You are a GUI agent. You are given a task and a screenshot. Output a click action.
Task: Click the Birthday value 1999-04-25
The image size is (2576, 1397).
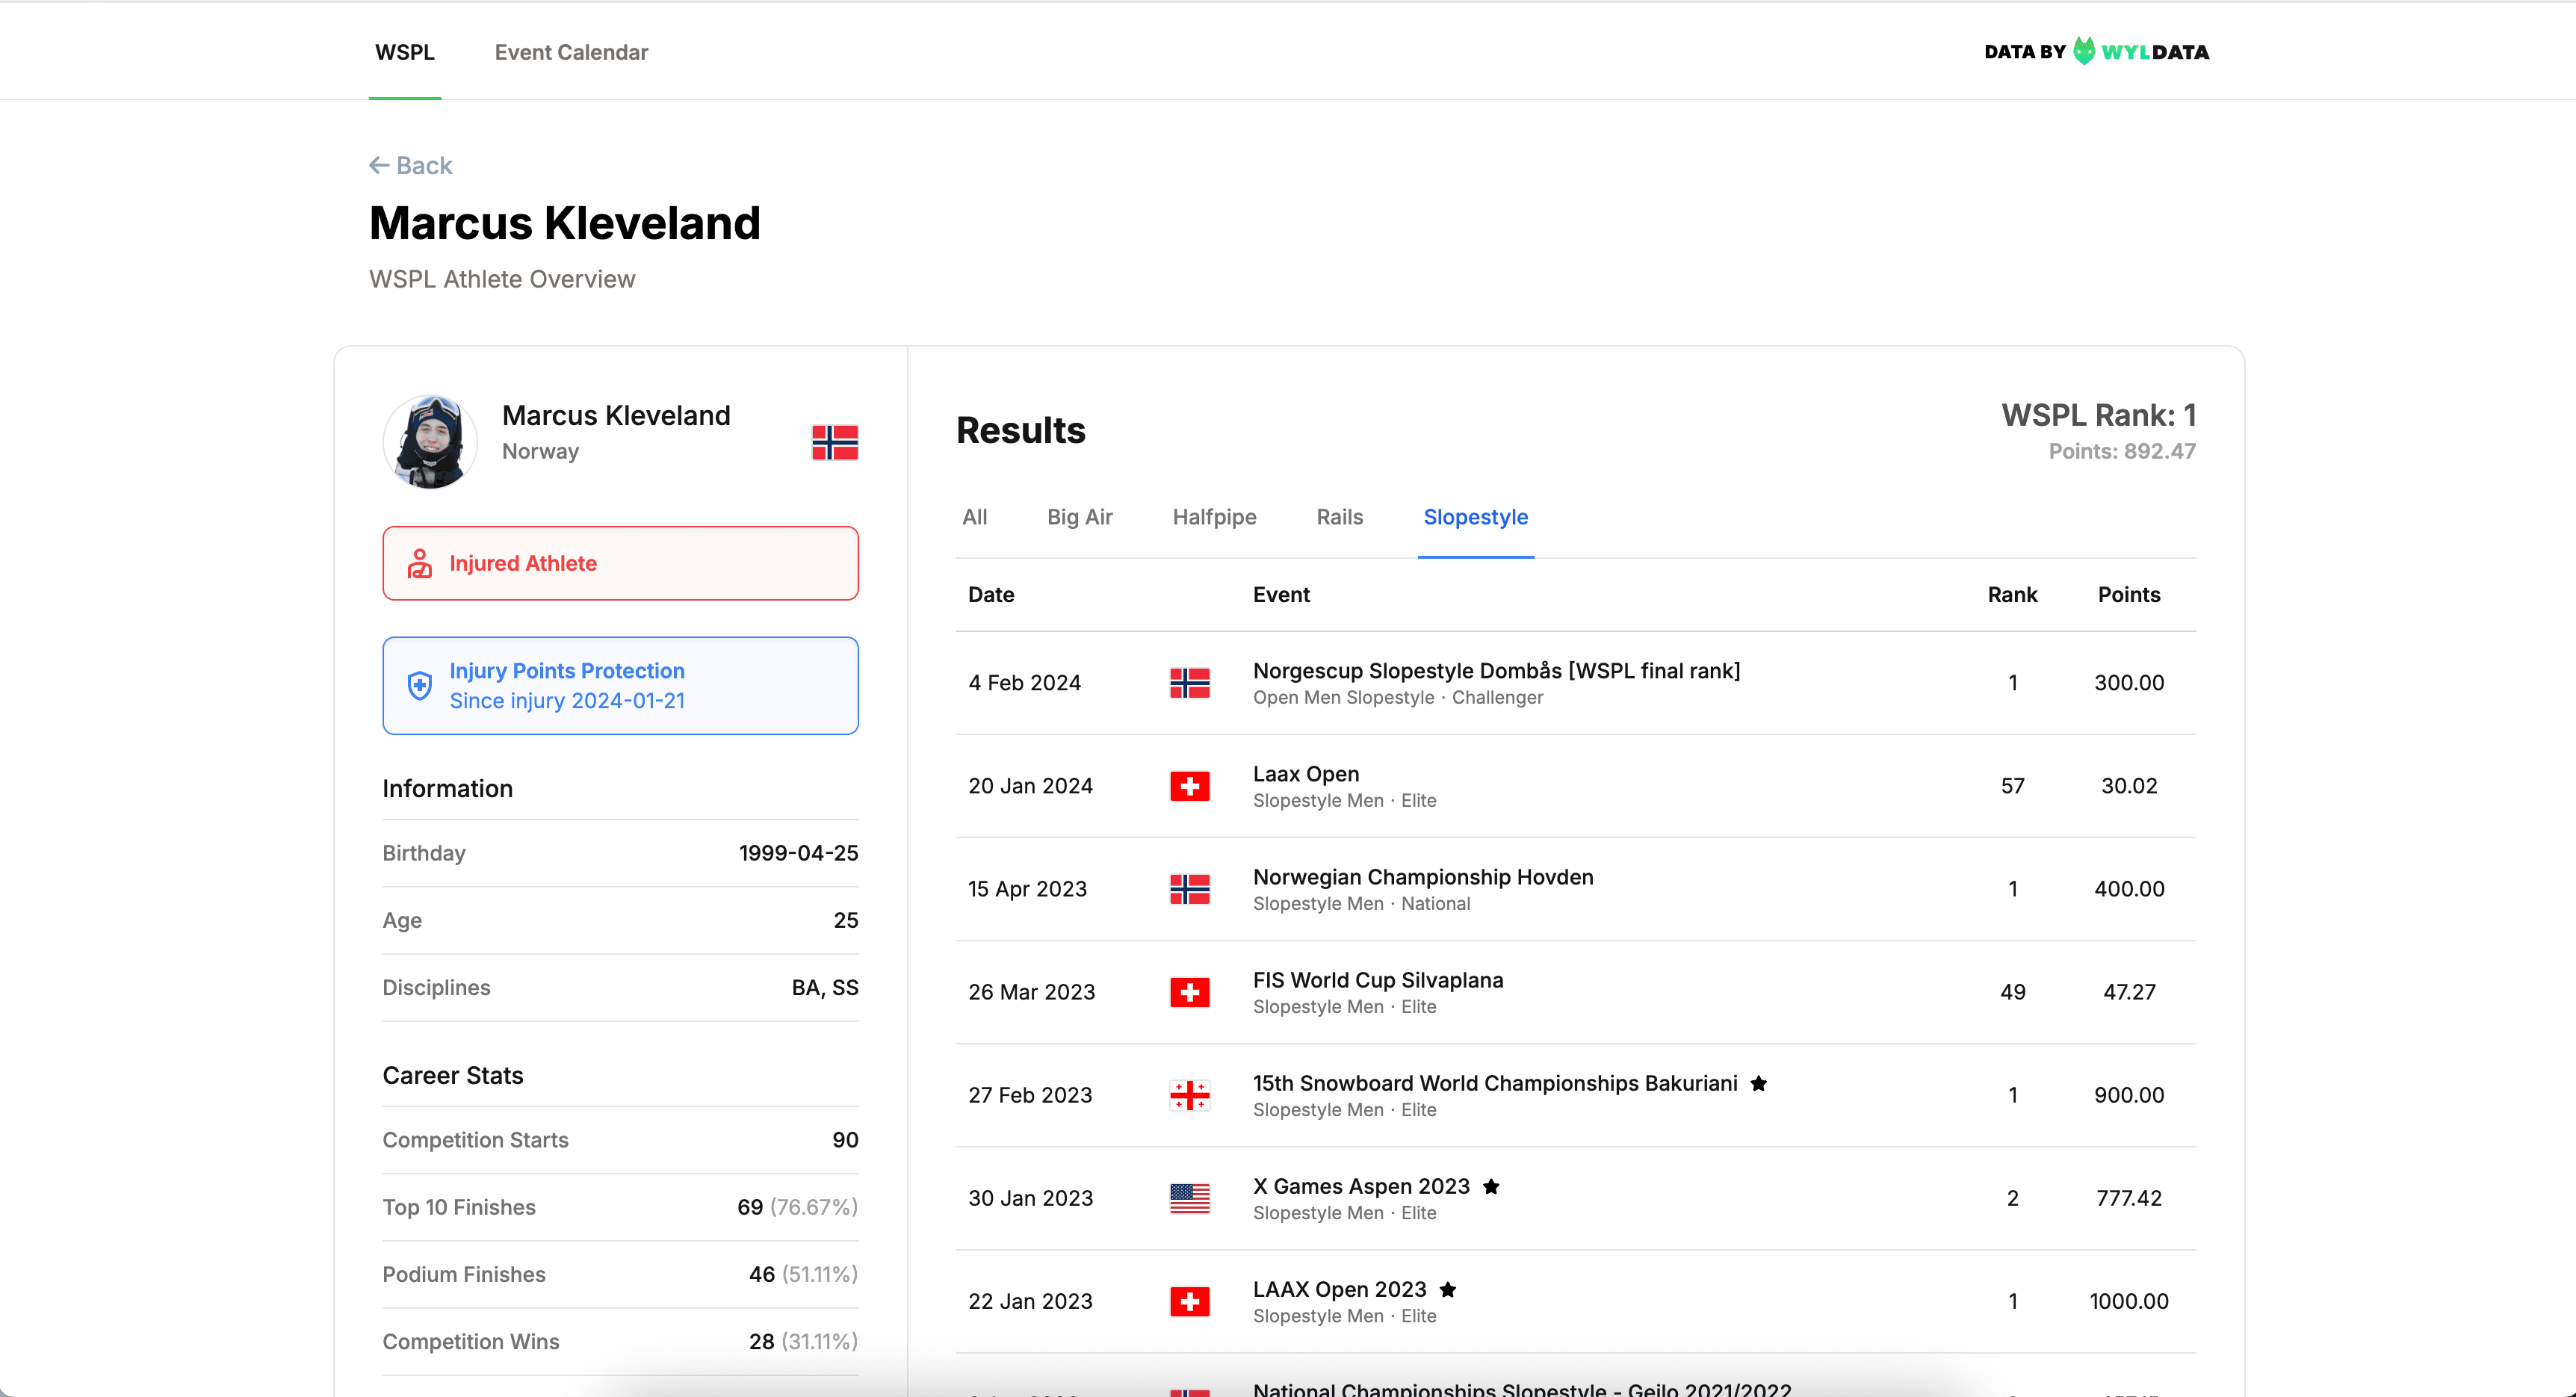click(x=798, y=853)
